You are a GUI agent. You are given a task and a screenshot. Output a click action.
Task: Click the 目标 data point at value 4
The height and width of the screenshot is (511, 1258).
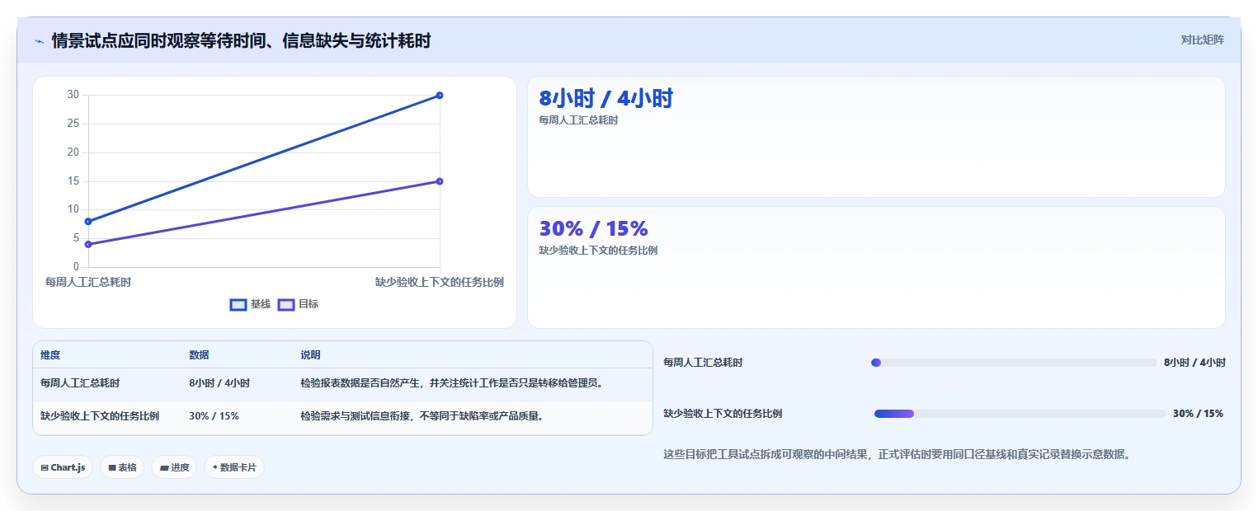[x=88, y=244]
